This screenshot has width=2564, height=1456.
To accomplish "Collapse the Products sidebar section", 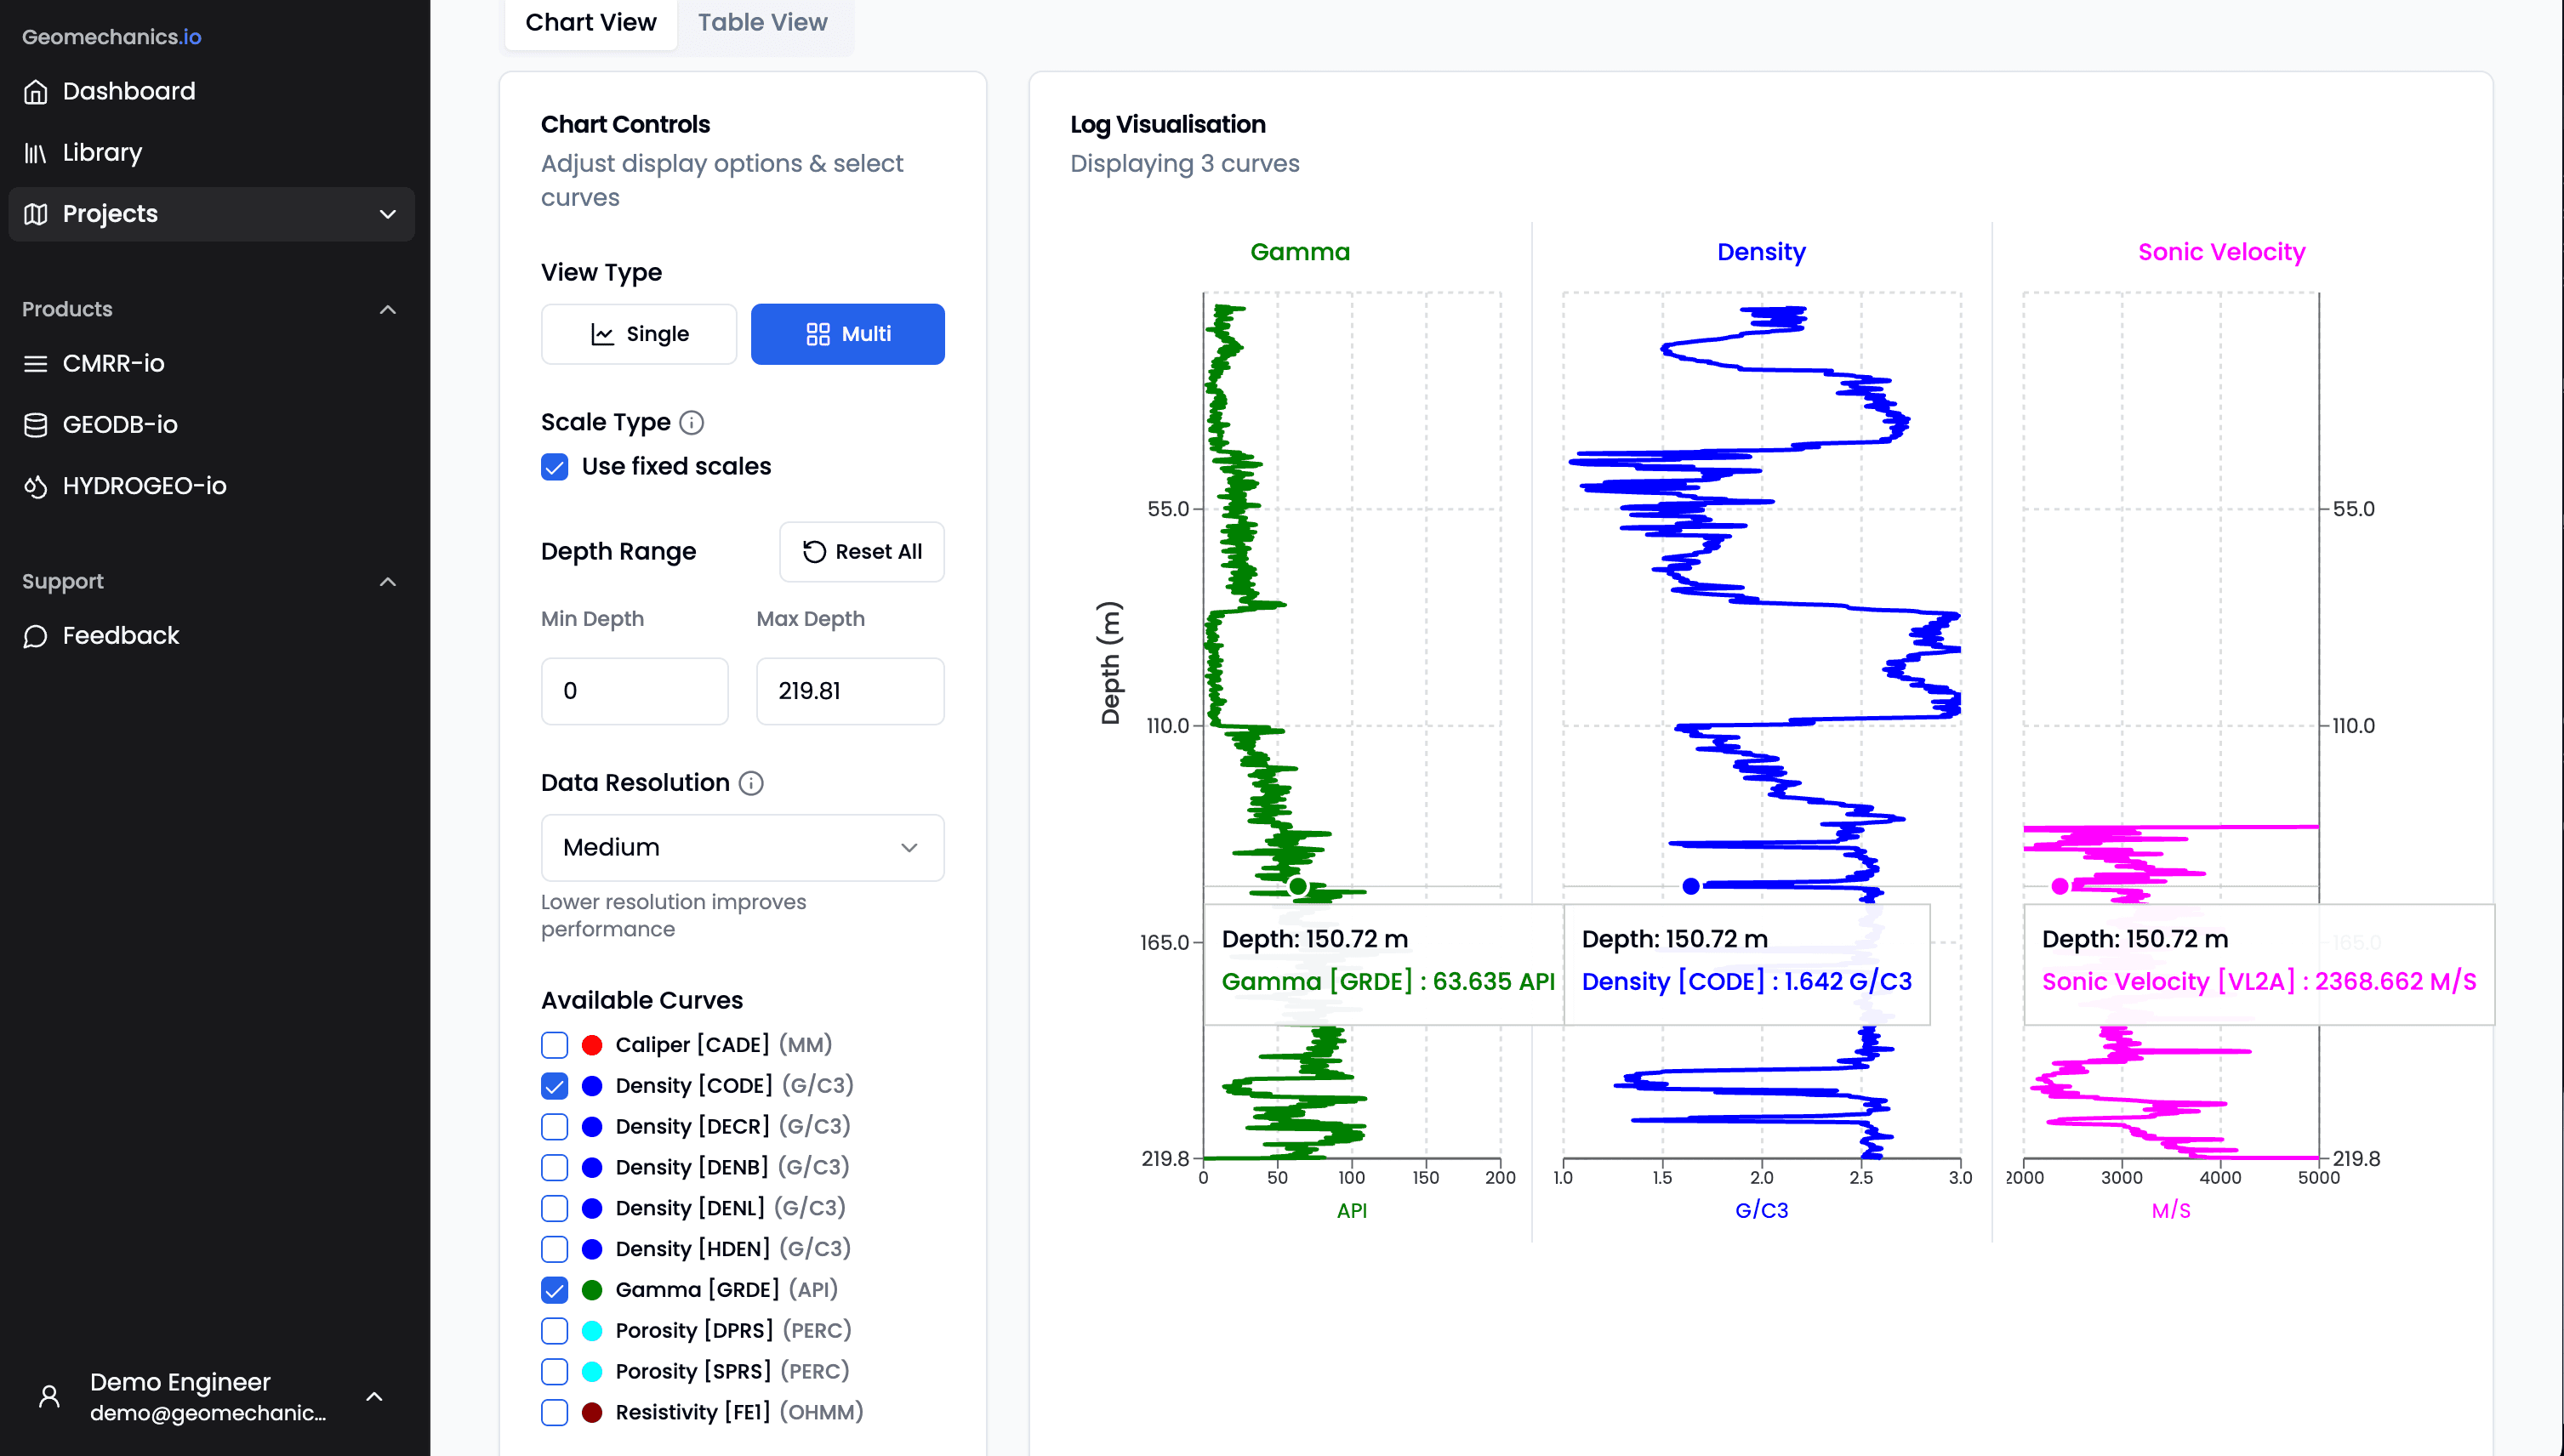I will click(x=388, y=310).
